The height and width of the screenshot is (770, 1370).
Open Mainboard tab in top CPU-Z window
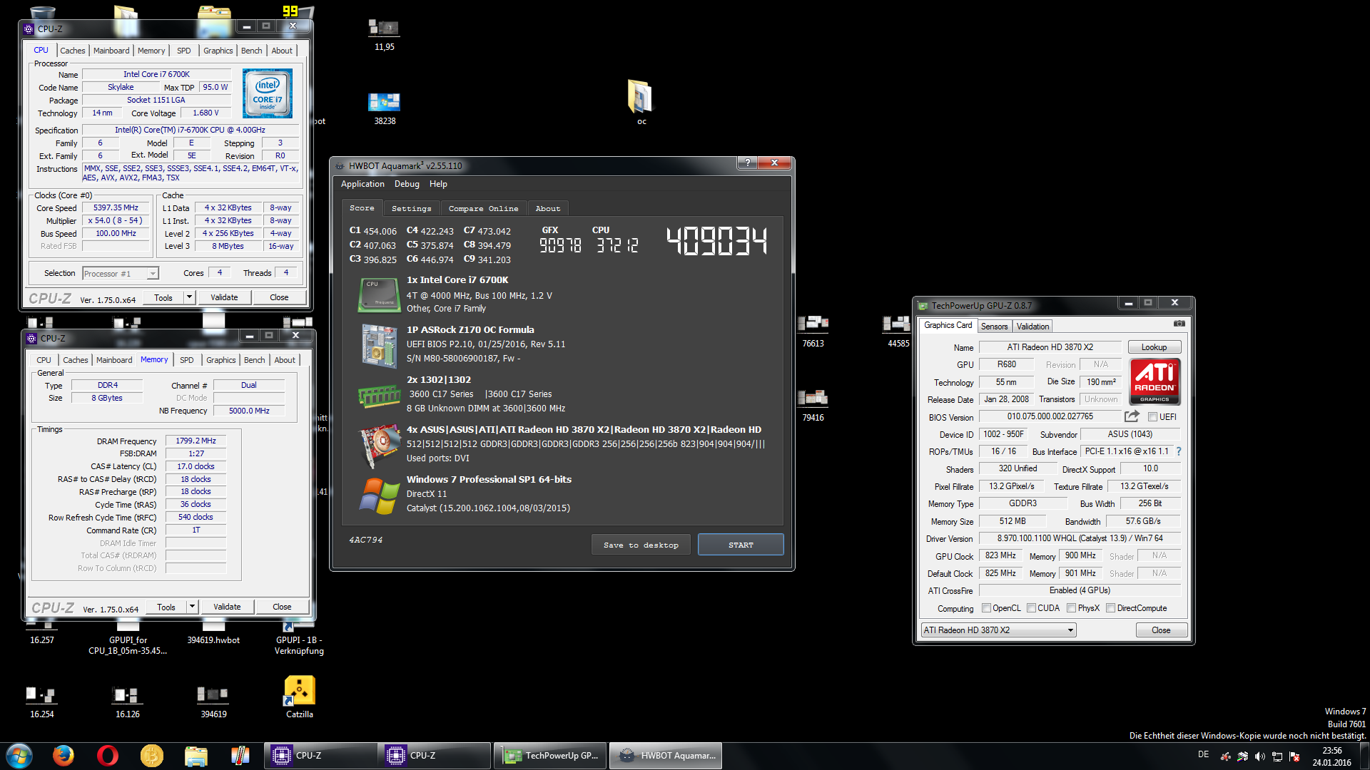(111, 51)
